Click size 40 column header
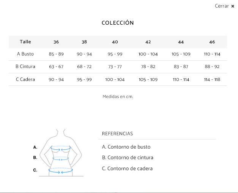The width and height of the screenshot is (238, 193). tap(115, 42)
